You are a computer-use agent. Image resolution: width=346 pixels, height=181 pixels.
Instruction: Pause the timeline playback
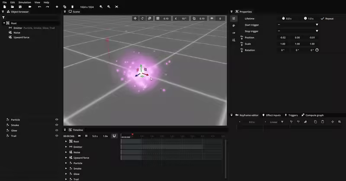86,136
